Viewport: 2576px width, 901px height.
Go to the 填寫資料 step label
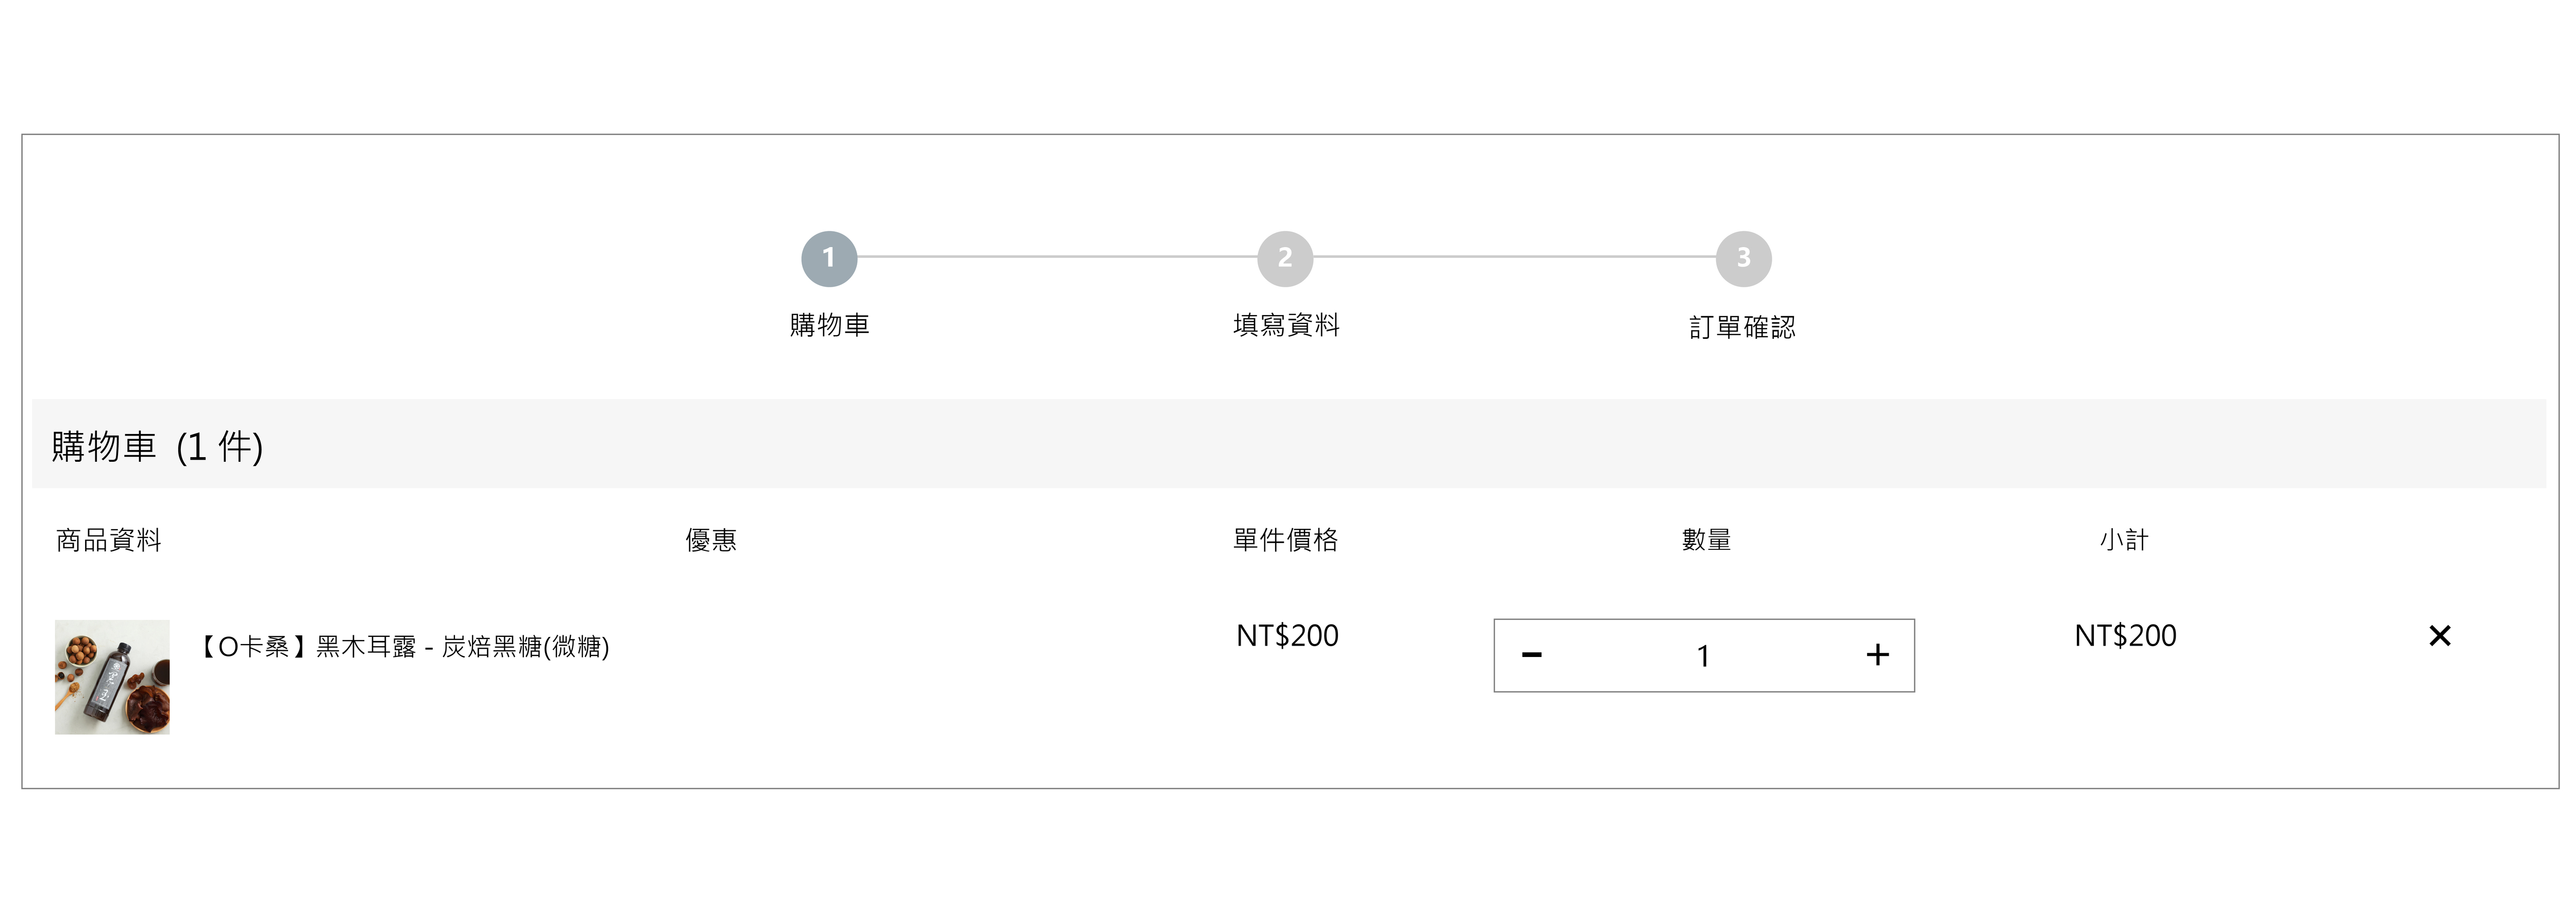pyautogui.click(x=1285, y=325)
